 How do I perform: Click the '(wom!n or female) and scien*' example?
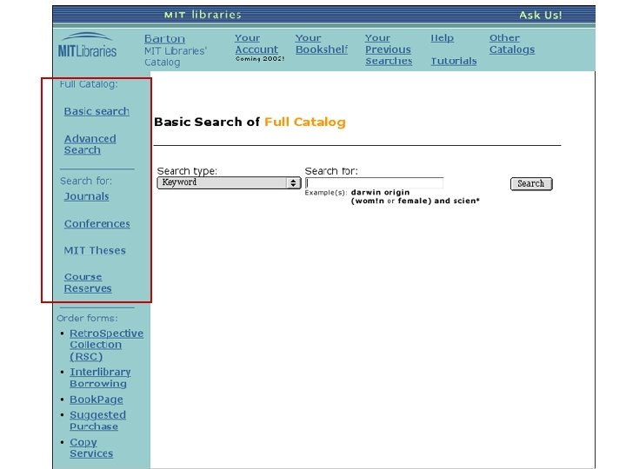pos(416,201)
